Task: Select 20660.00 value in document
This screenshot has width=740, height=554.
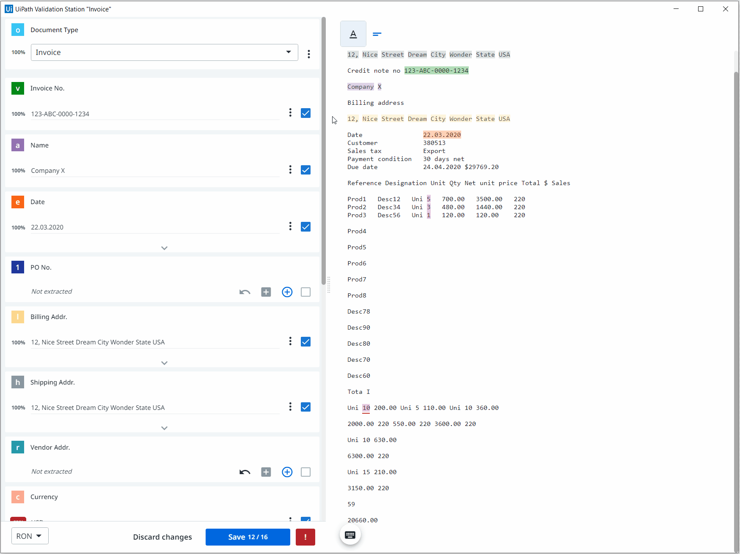Action: tap(363, 520)
